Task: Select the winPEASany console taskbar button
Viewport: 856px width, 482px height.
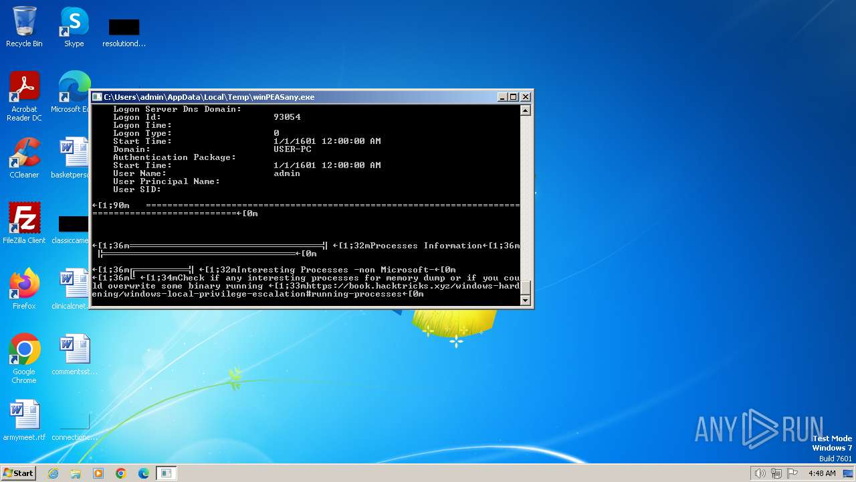Action: click(167, 473)
